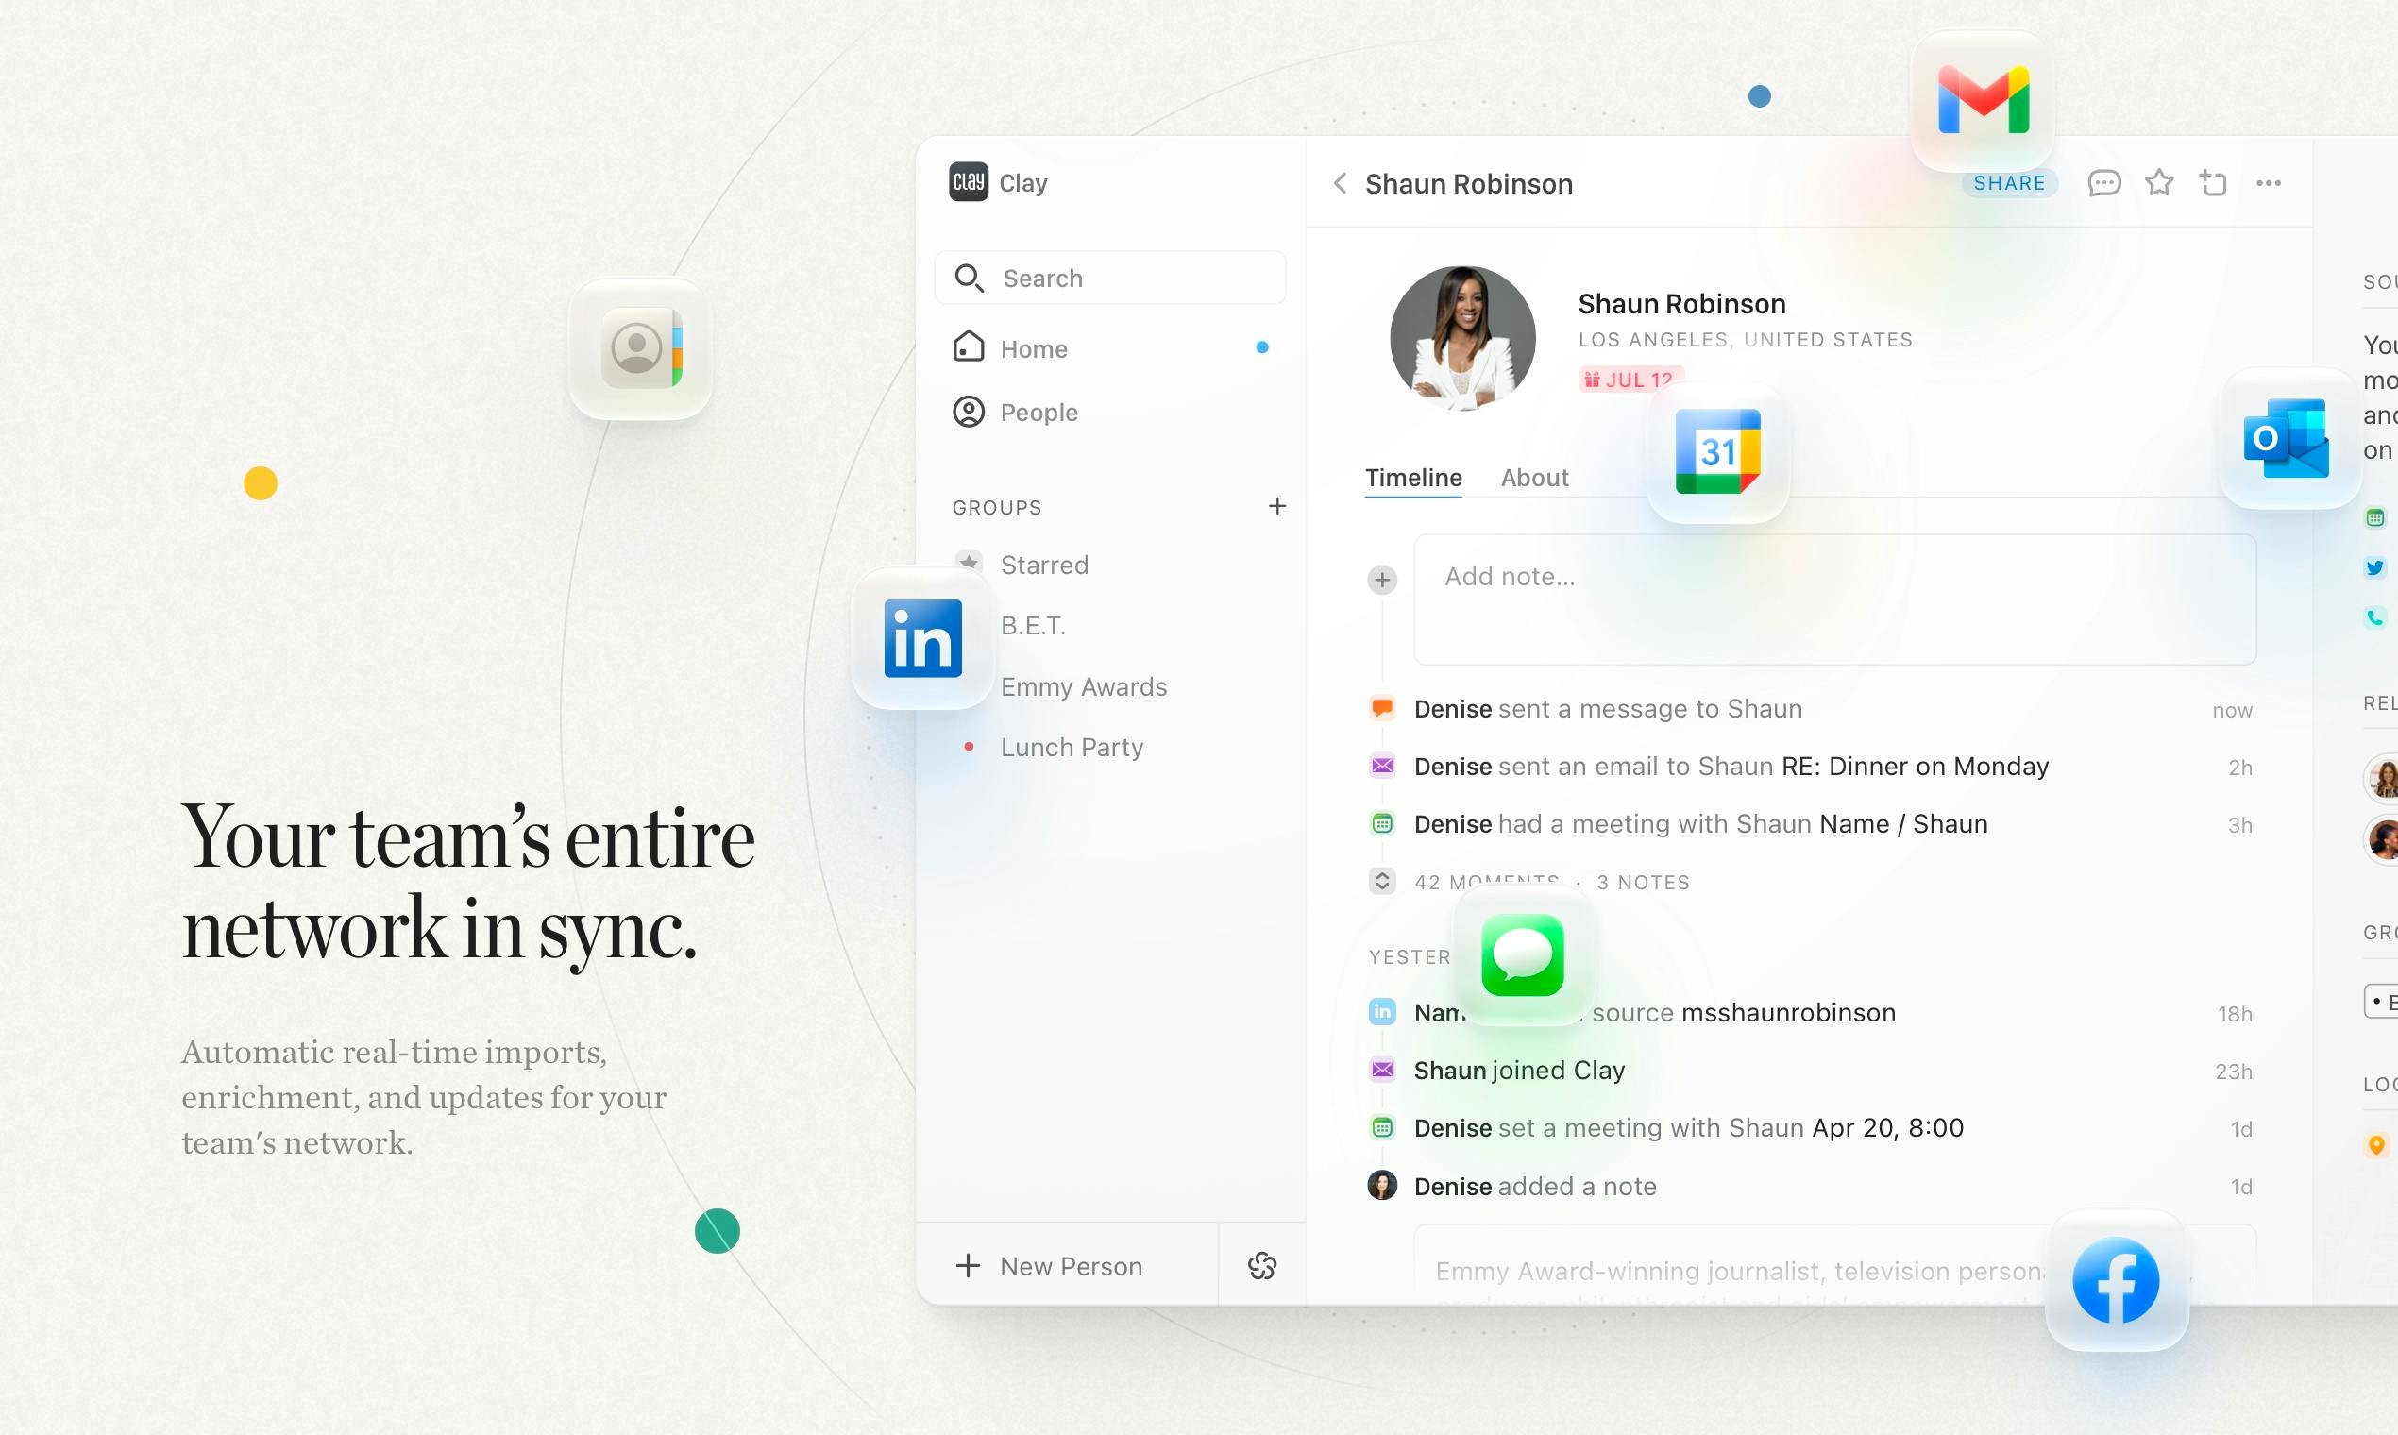Click the Twitter icon in right panel
The height and width of the screenshot is (1435, 2398).
[x=2374, y=567]
